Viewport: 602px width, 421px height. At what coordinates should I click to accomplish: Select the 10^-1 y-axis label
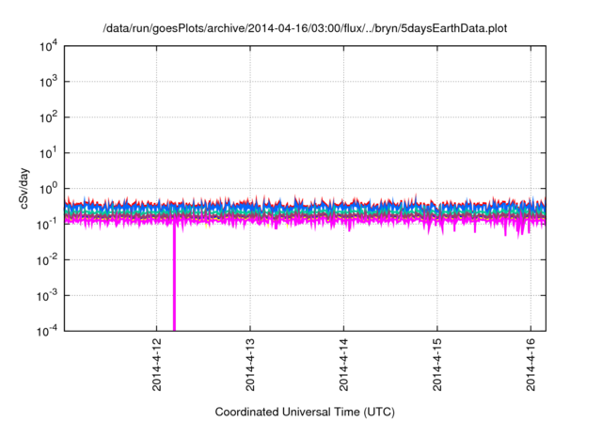(x=48, y=225)
